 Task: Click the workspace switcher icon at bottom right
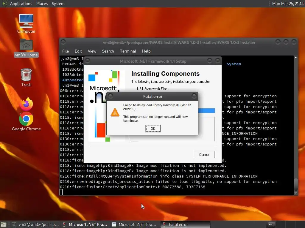pos(271,224)
